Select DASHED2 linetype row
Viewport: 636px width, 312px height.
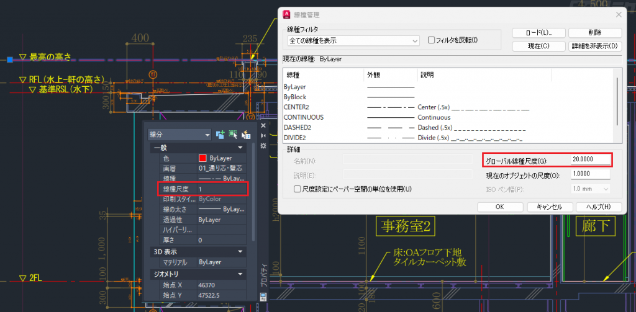coord(297,127)
